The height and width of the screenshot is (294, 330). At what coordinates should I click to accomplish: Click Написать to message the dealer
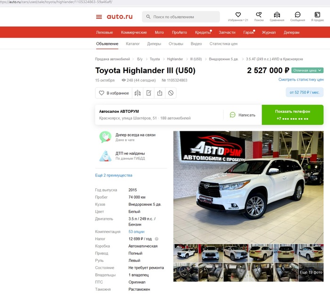click(x=247, y=115)
